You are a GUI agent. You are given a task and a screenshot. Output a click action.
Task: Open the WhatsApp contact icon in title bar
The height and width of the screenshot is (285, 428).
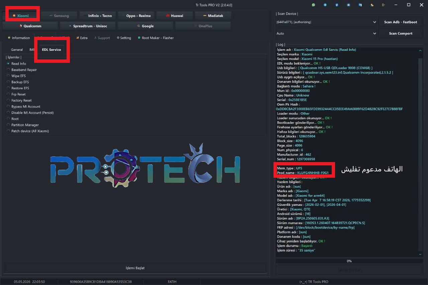313,5
